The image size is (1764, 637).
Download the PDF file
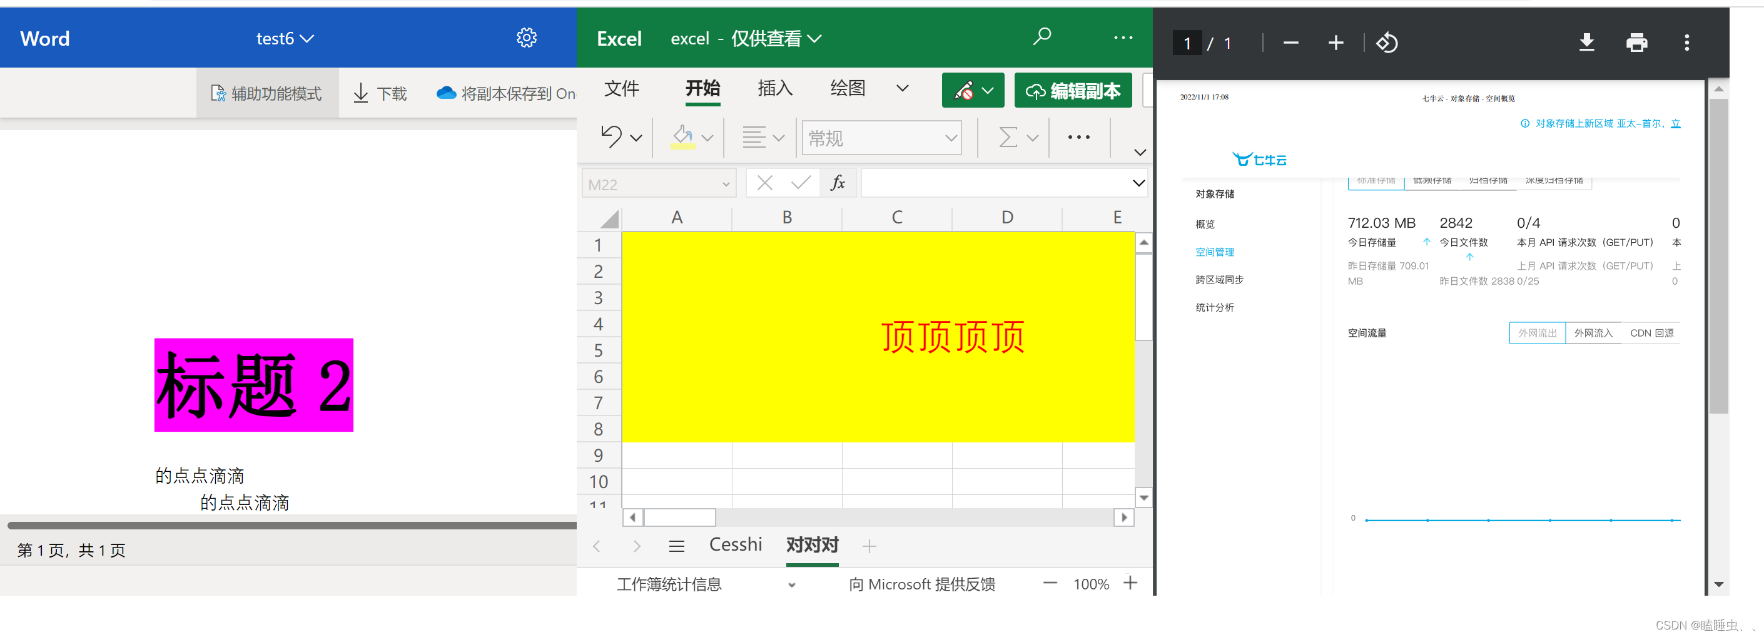point(1586,43)
